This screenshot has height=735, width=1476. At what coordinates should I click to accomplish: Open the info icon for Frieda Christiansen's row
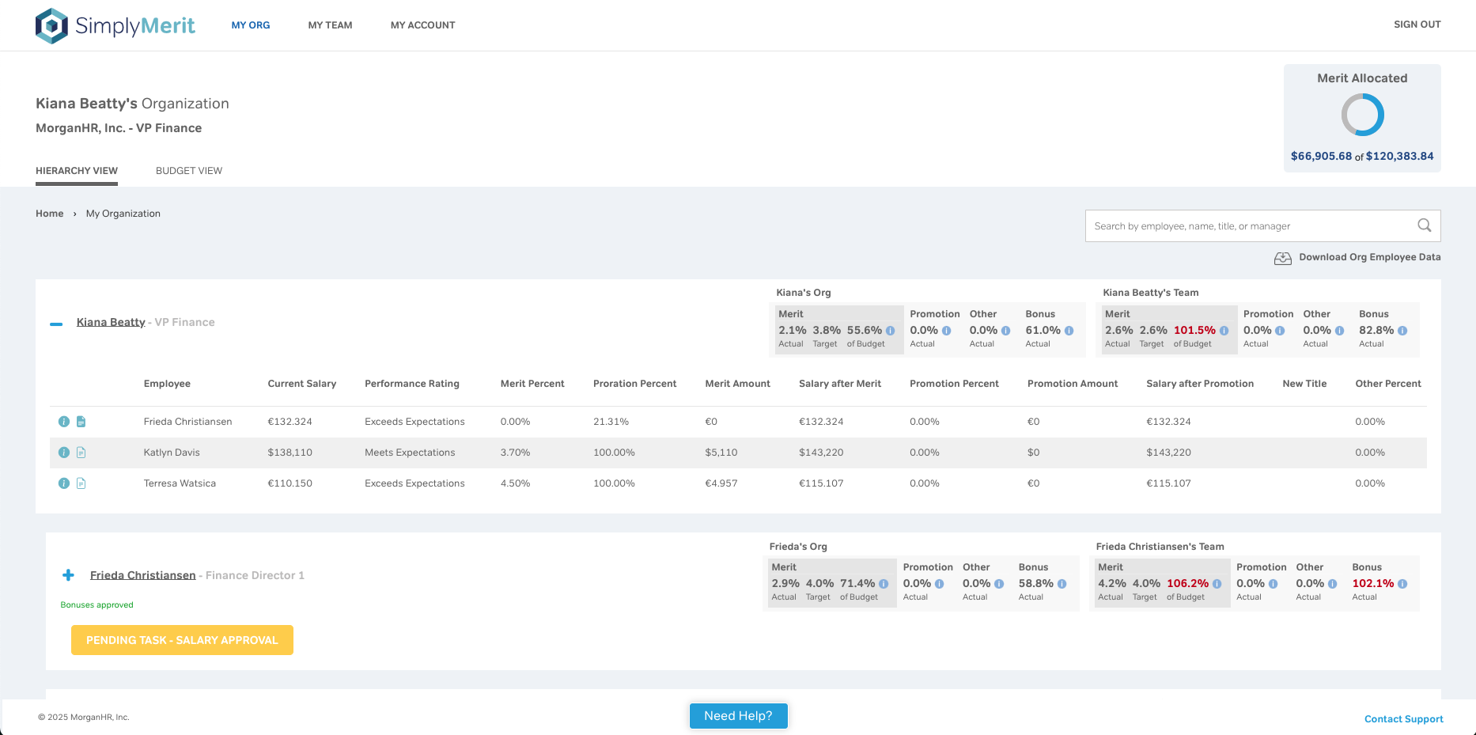point(64,422)
